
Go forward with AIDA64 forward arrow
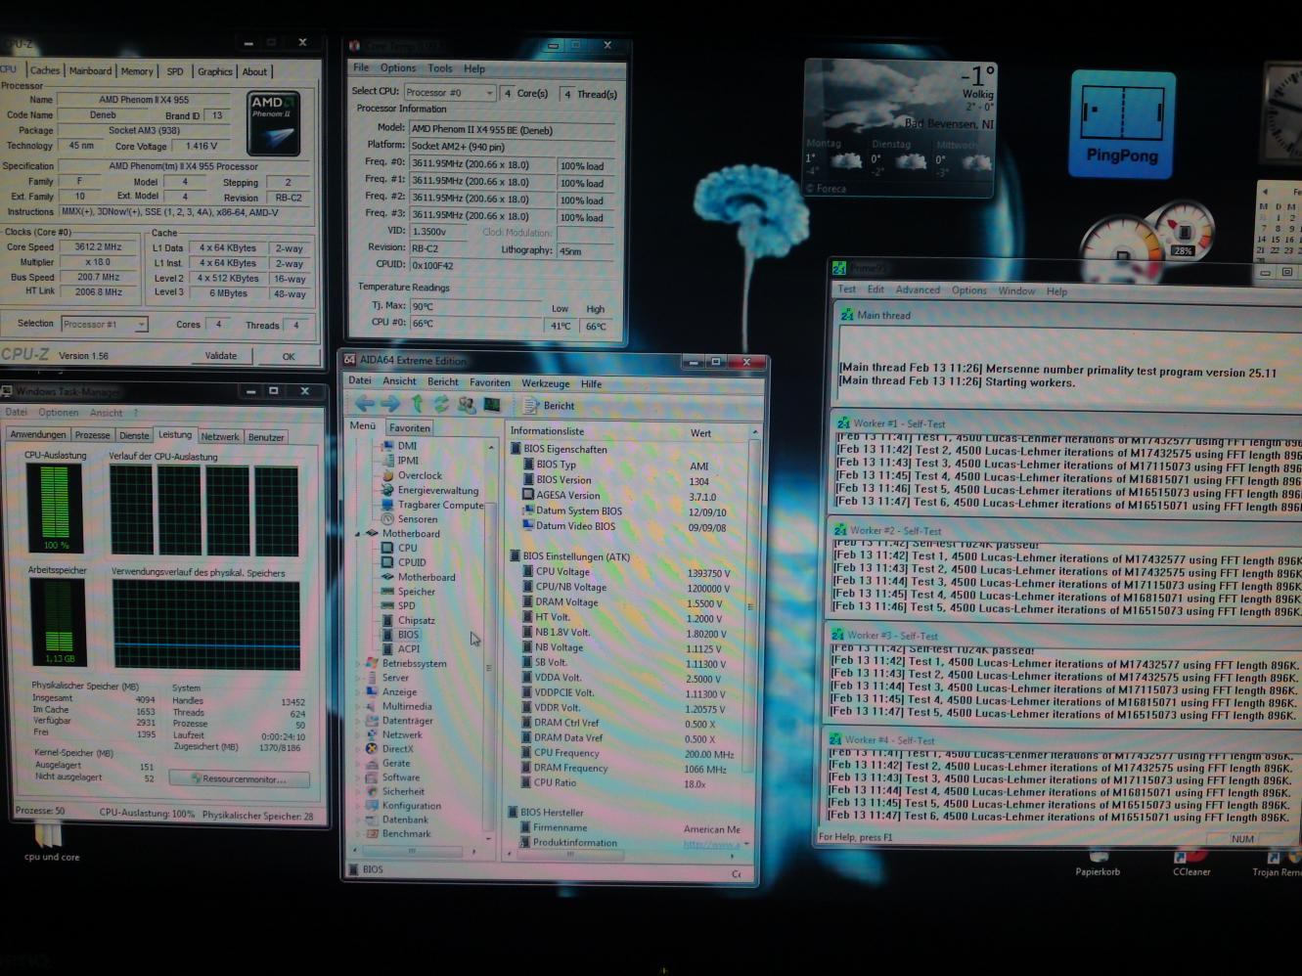[390, 404]
